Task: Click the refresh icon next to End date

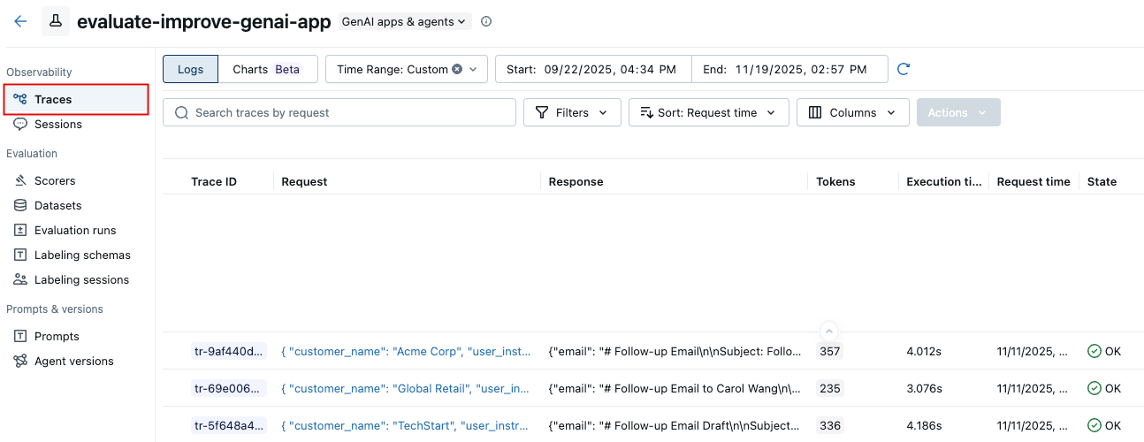Action: pyautogui.click(x=904, y=69)
